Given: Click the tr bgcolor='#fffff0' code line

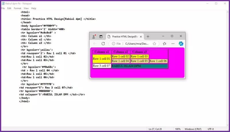Looking at the screenshot, I should click(x=37, y=84).
